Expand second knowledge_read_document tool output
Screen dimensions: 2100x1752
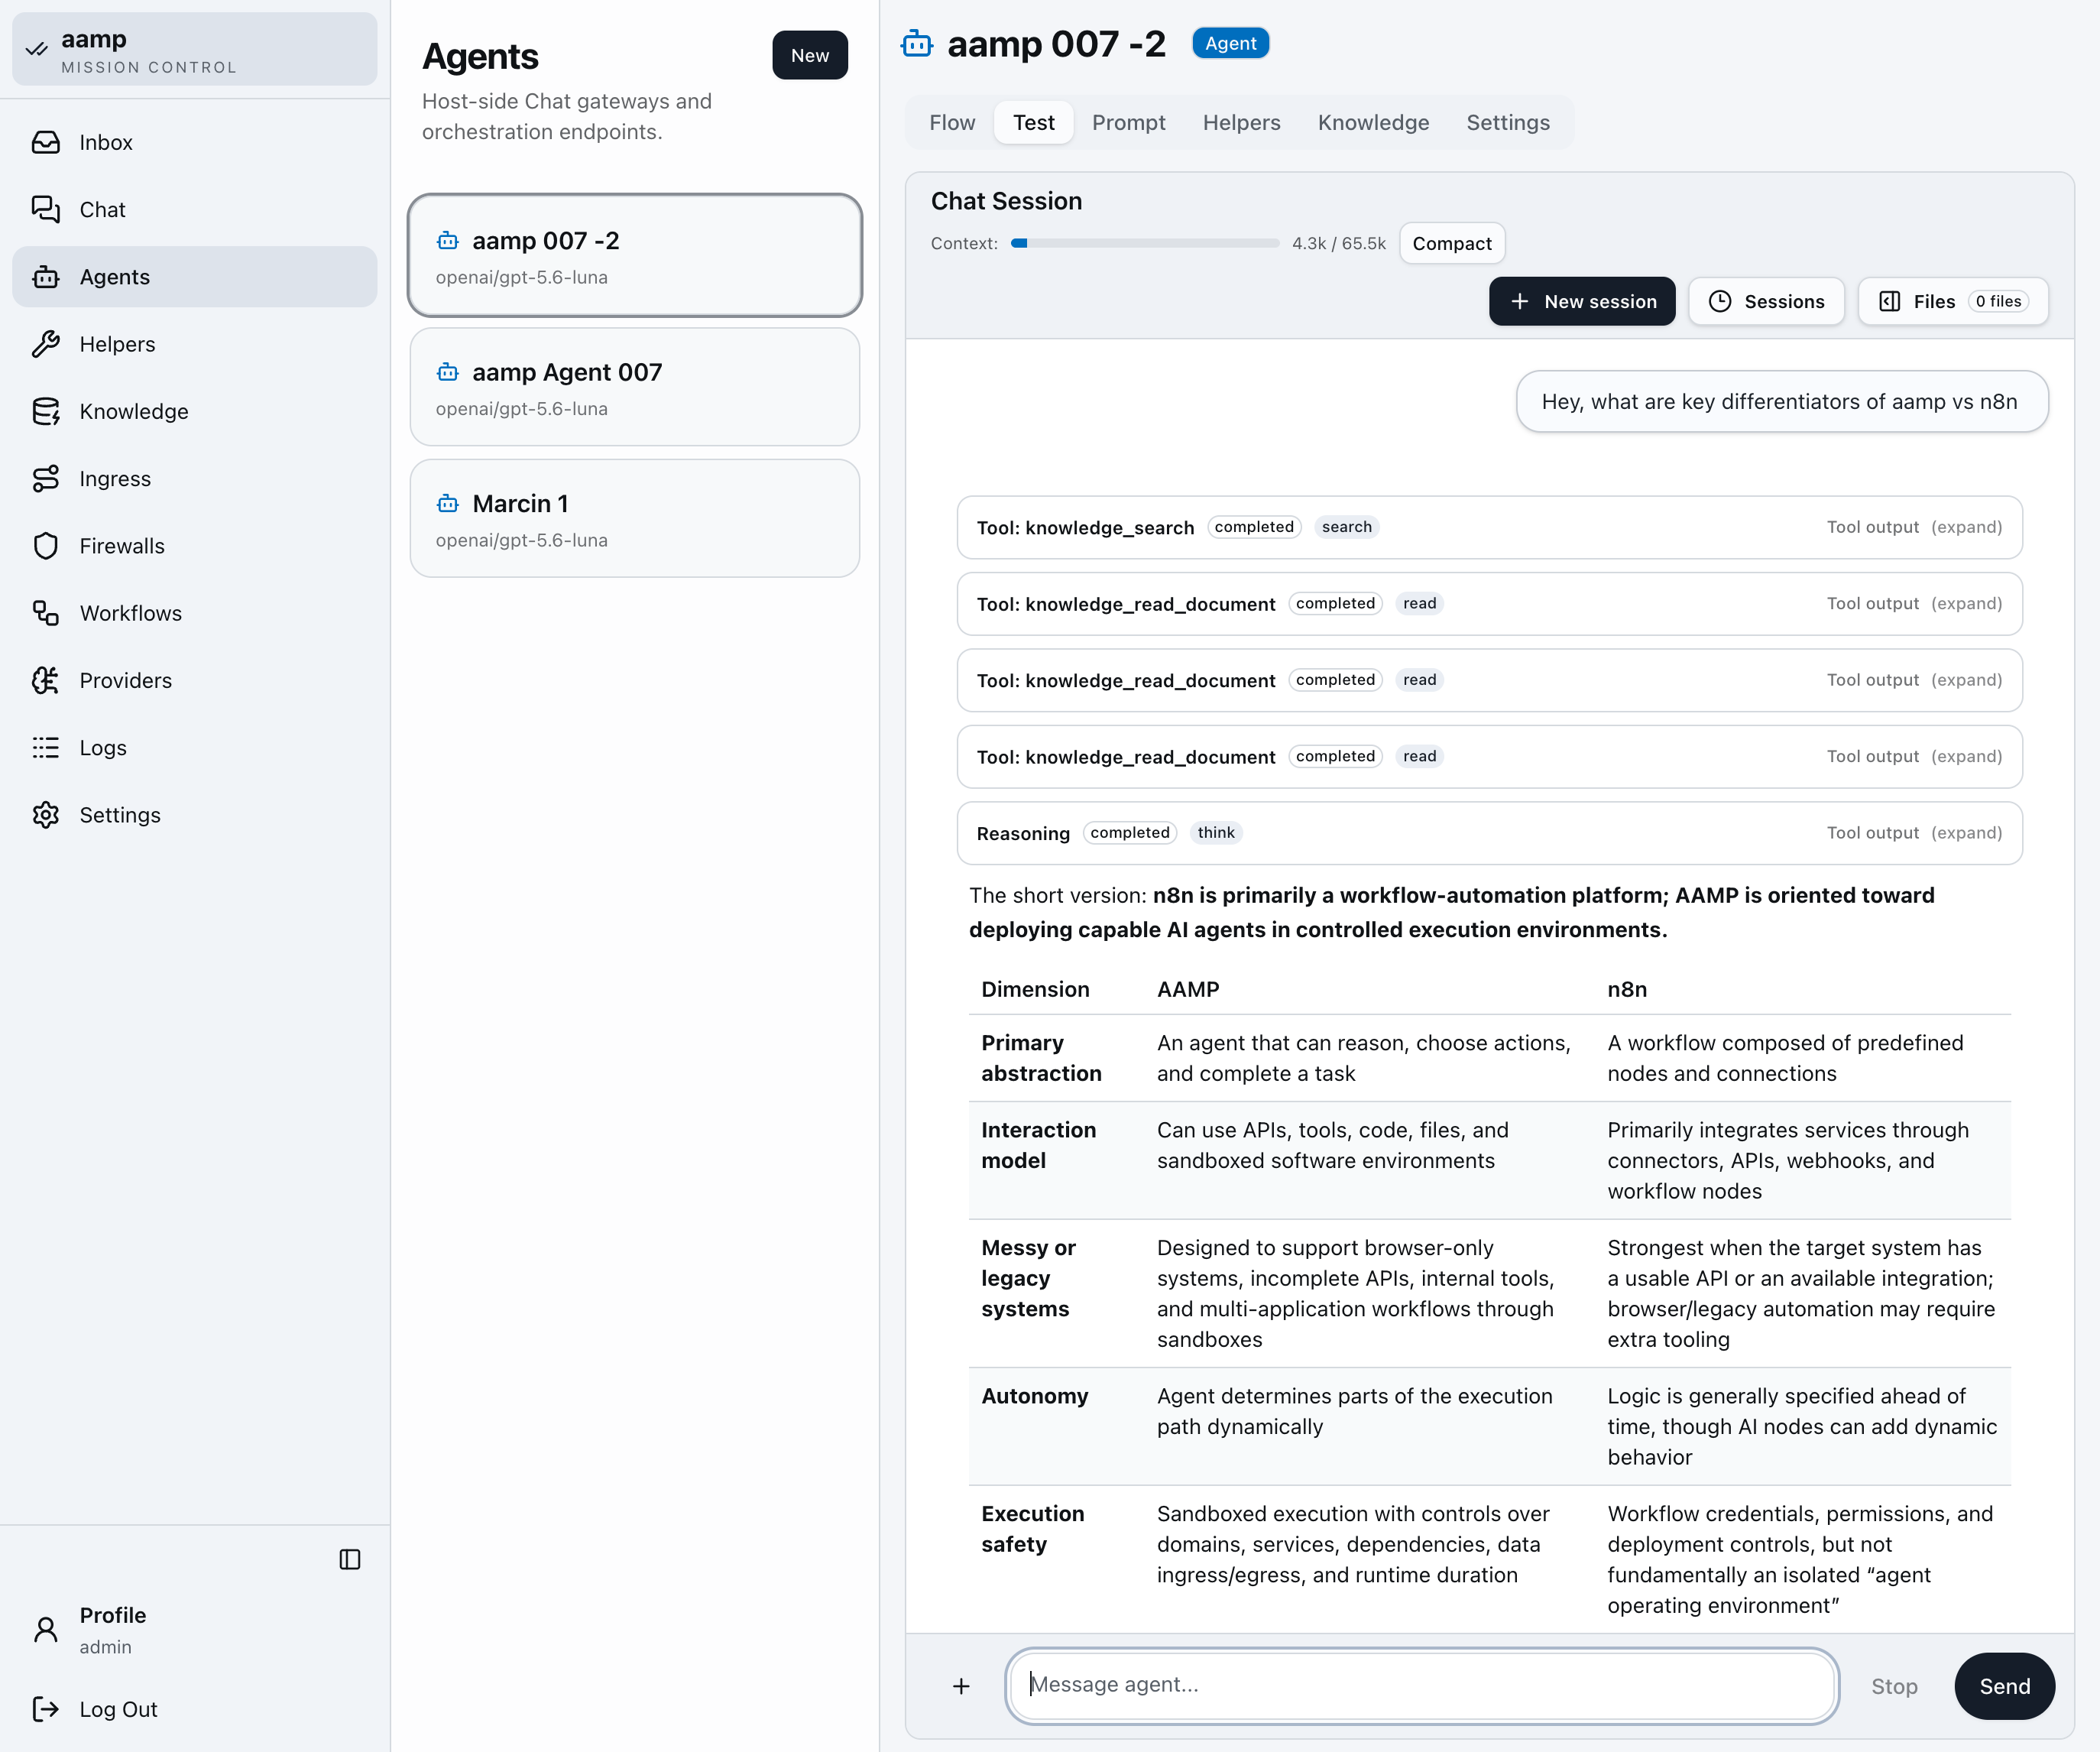click(x=1966, y=680)
